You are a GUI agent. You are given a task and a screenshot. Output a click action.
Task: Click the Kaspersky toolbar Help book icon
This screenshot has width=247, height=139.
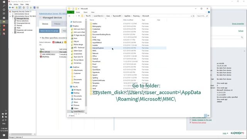click(x=34, y=8)
